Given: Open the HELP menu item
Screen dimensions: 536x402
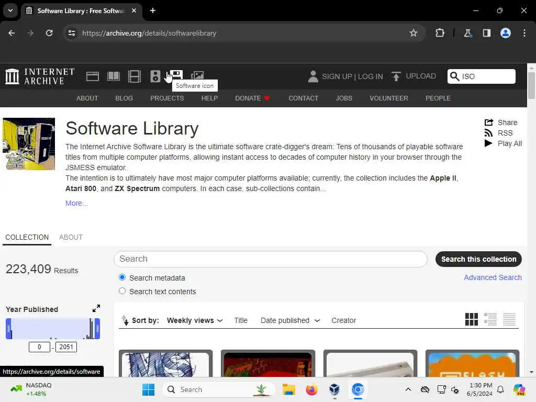Looking at the screenshot, I should pyautogui.click(x=209, y=98).
